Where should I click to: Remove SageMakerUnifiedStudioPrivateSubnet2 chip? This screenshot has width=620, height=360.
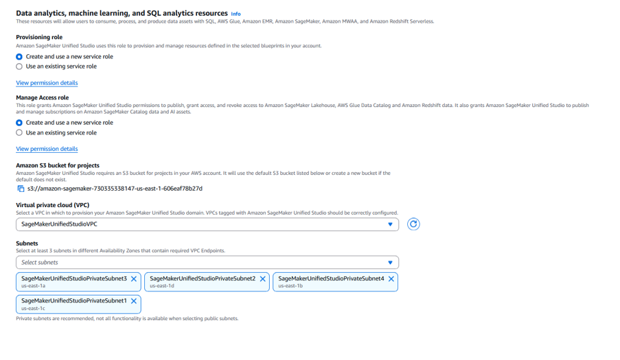(262, 278)
